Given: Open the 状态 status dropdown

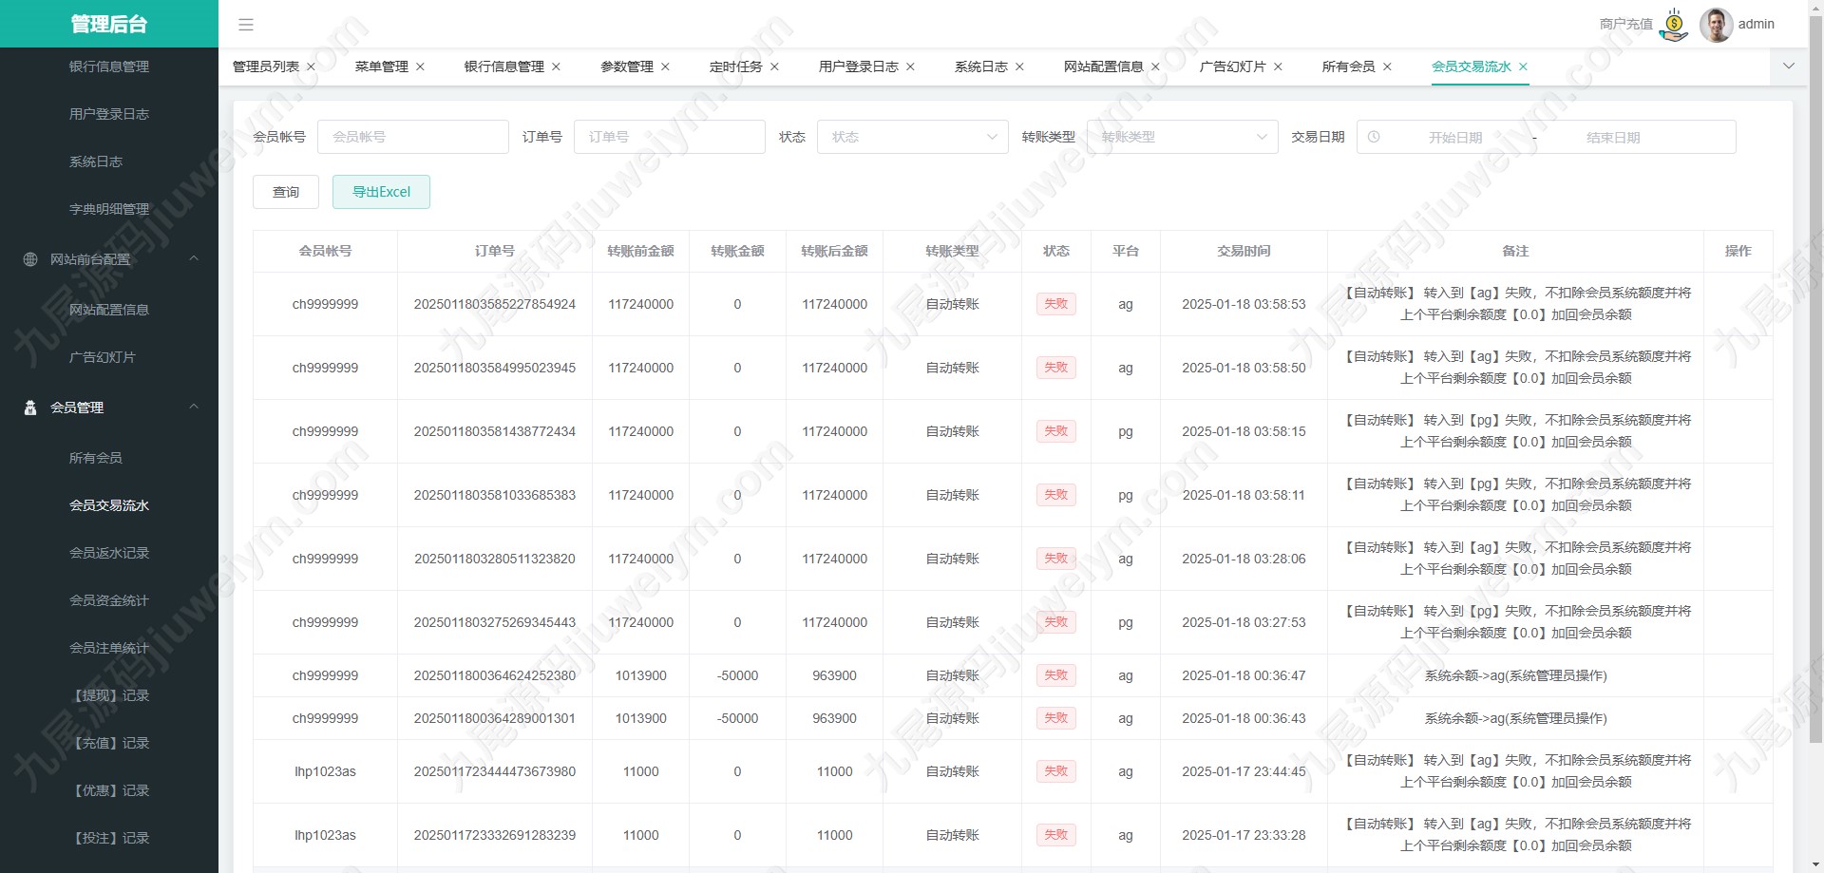Looking at the screenshot, I should pyautogui.click(x=912, y=137).
